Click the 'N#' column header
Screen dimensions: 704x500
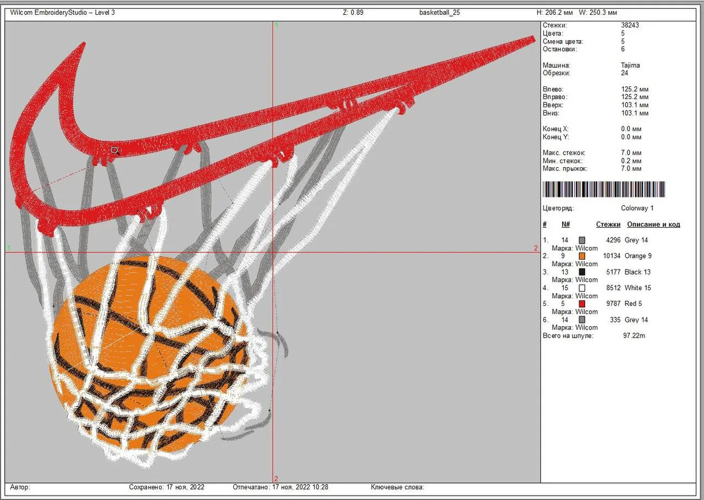point(566,224)
